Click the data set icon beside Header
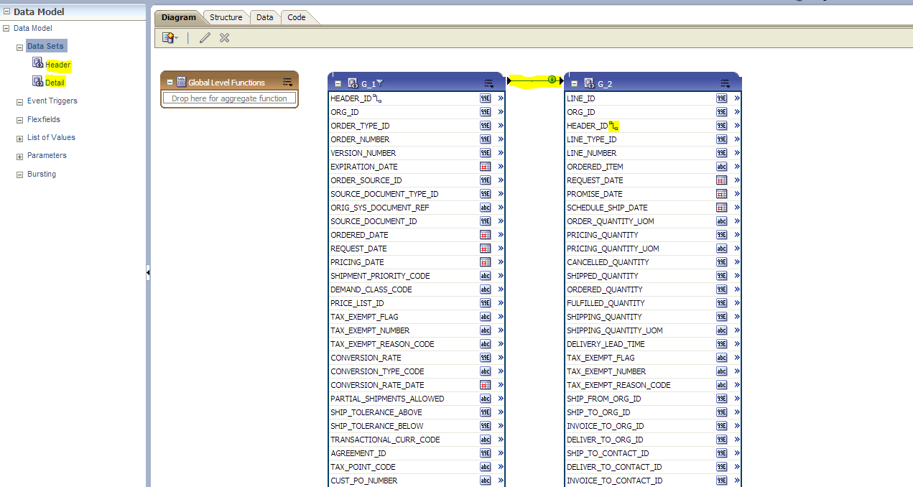Screen dimensions: 913x487 [37, 63]
